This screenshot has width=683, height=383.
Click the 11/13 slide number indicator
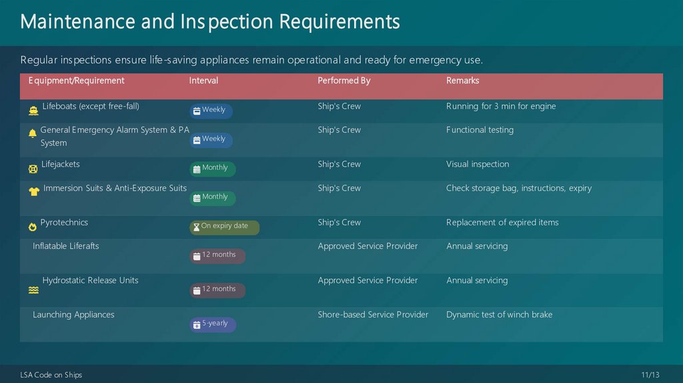pos(650,375)
